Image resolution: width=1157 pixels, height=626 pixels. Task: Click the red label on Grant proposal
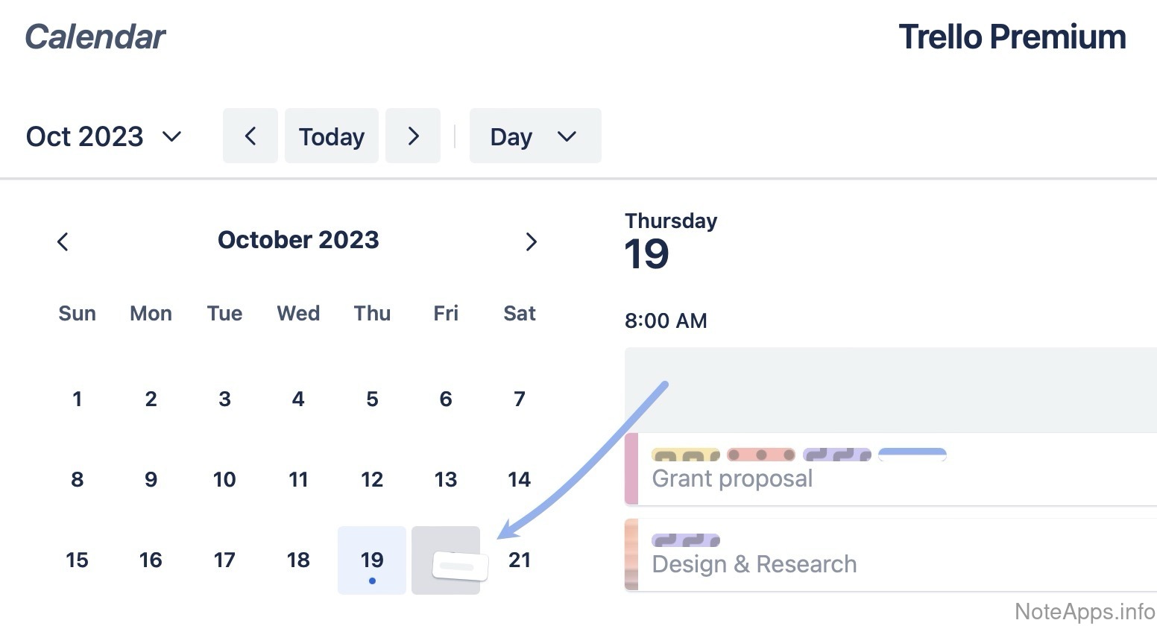(760, 455)
